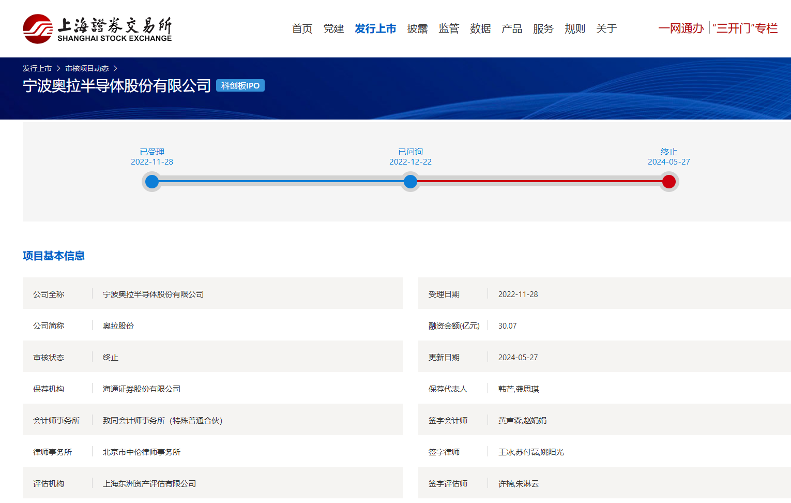
Task: Click the 已问询 timeline marker
Action: point(410,182)
